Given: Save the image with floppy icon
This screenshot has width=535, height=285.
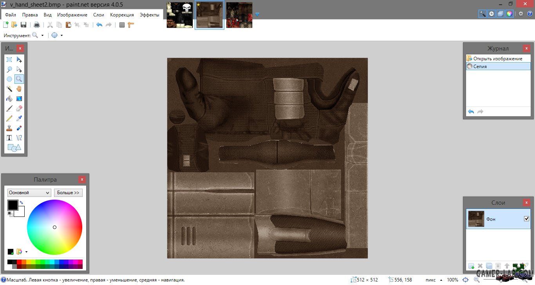Looking at the screenshot, I should [x=23, y=25].
